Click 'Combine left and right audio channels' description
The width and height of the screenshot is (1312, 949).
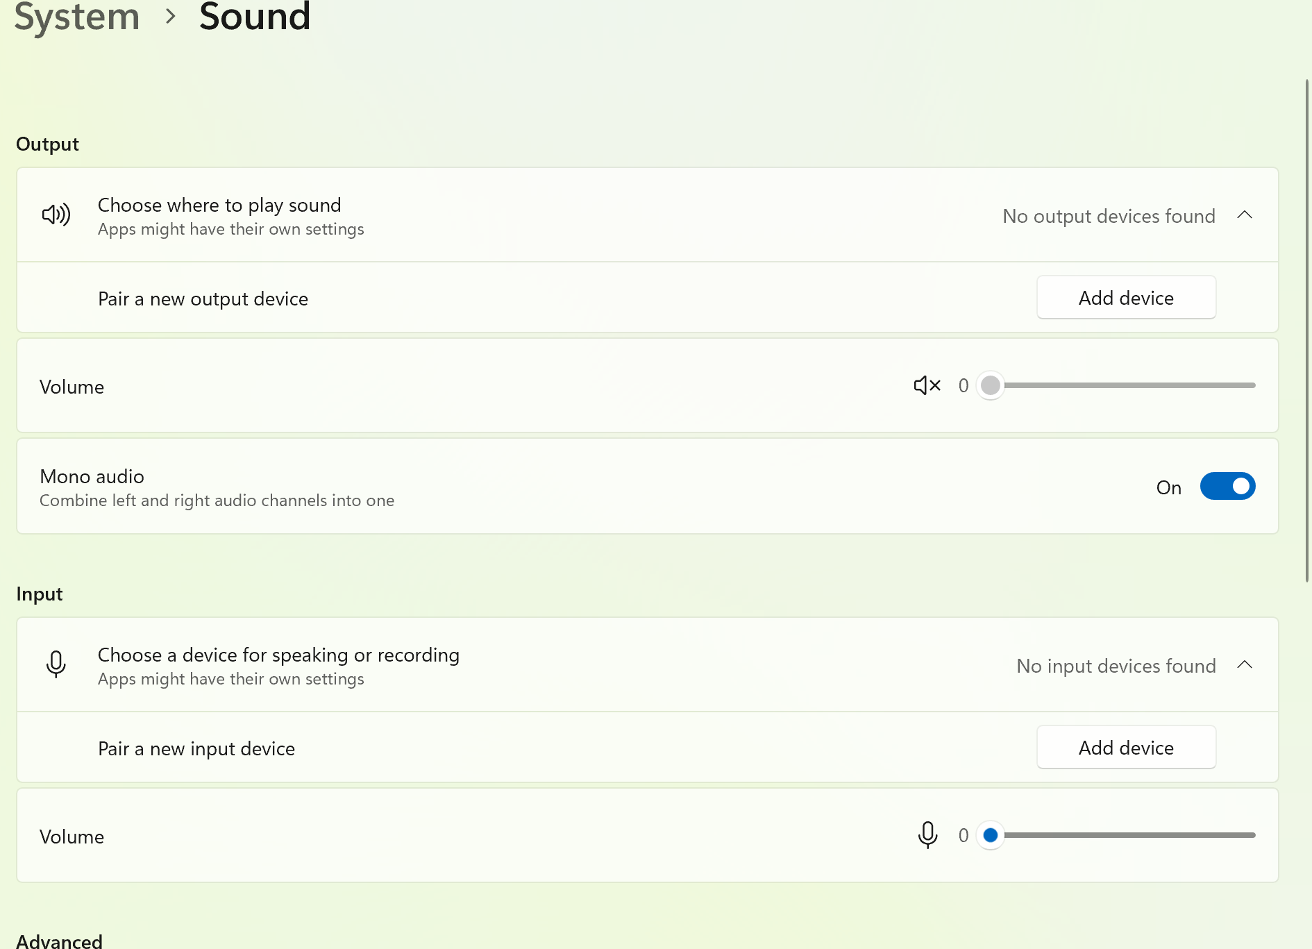point(217,501)
